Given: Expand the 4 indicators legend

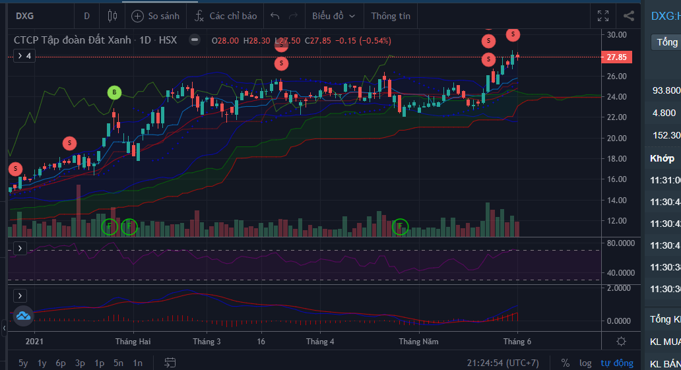Looking at the screenshot, I should [24, 56].
